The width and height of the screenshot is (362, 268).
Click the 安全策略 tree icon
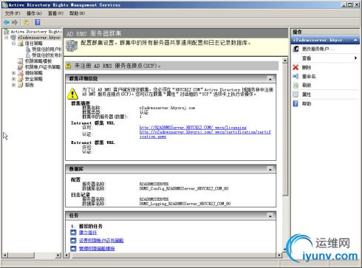[x=21, y=79]
